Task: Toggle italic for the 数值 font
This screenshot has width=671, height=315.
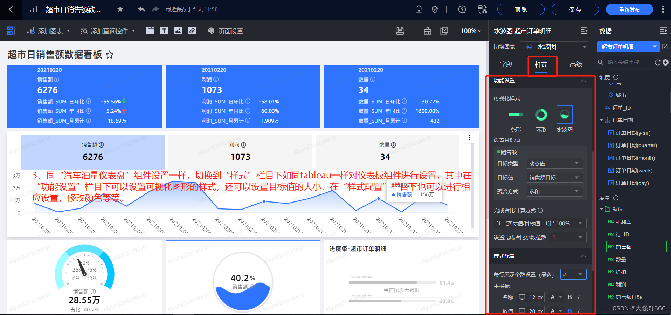Action: click(579, 311)
